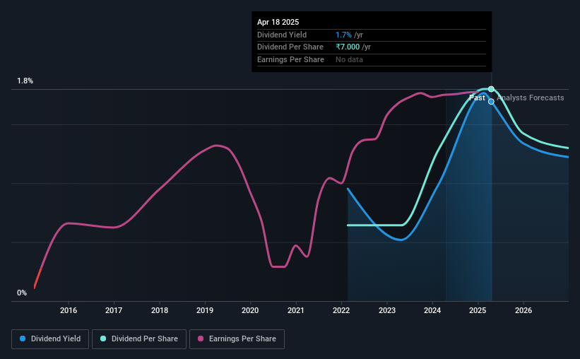Click the teal data point marker on chart

coord(491,89)
